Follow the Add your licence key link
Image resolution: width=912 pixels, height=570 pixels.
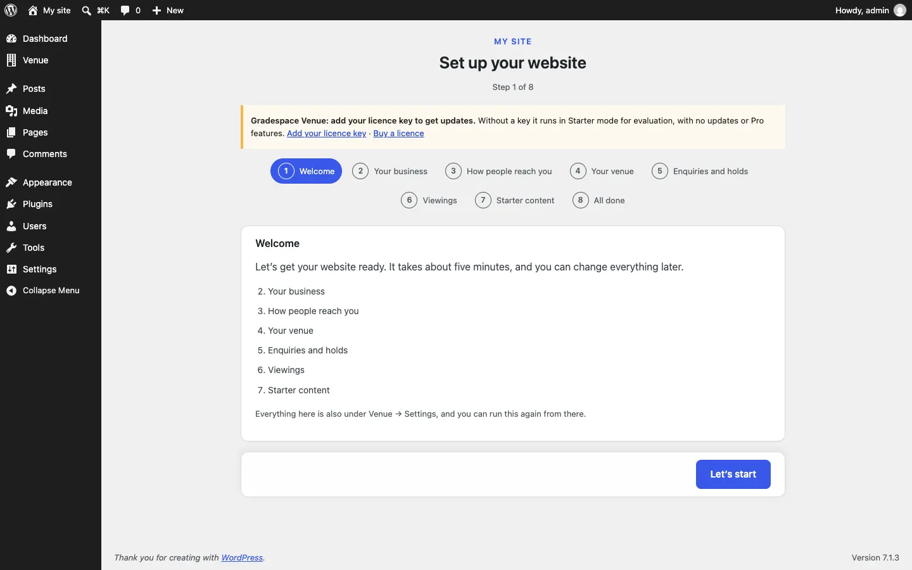[x=327, y=134]
